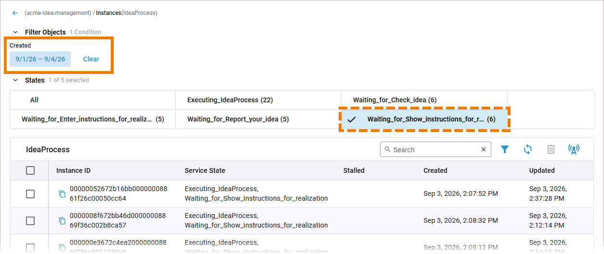Open the Instances breadcrumb
The height and width of the screenshot is (254, 604).
pos(108,13)
